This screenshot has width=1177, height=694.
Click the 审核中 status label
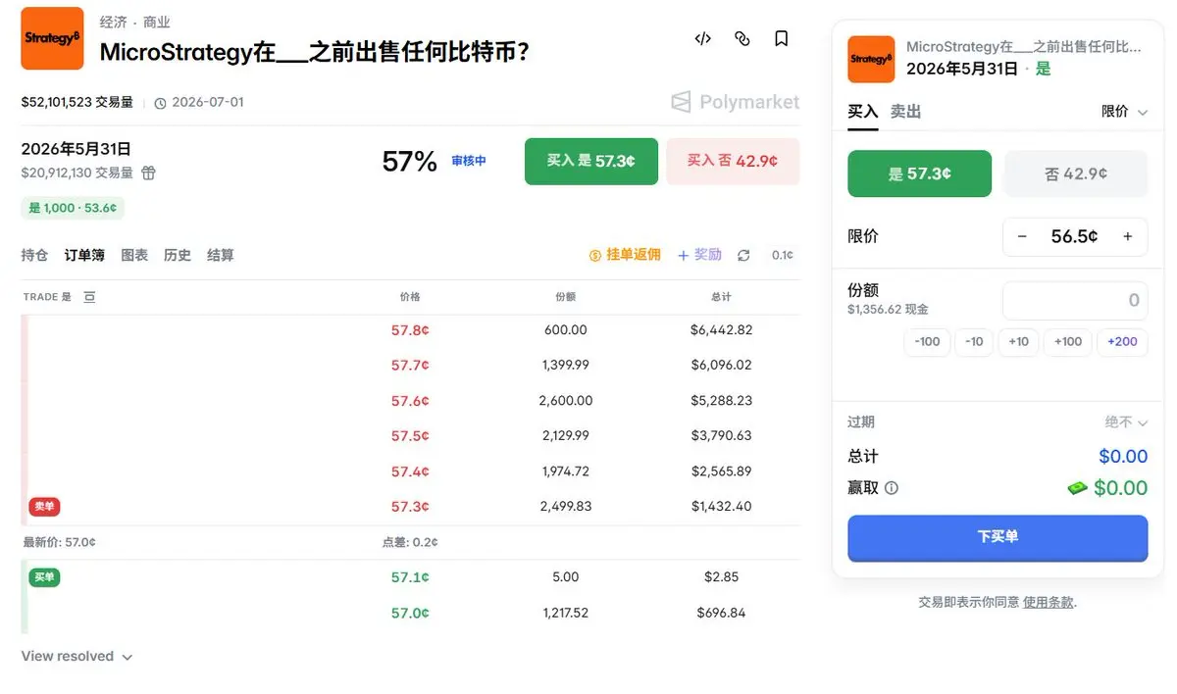[x=469, y=161]
